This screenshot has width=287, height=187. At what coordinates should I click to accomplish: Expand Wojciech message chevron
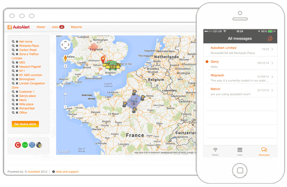tap(272, 77)
